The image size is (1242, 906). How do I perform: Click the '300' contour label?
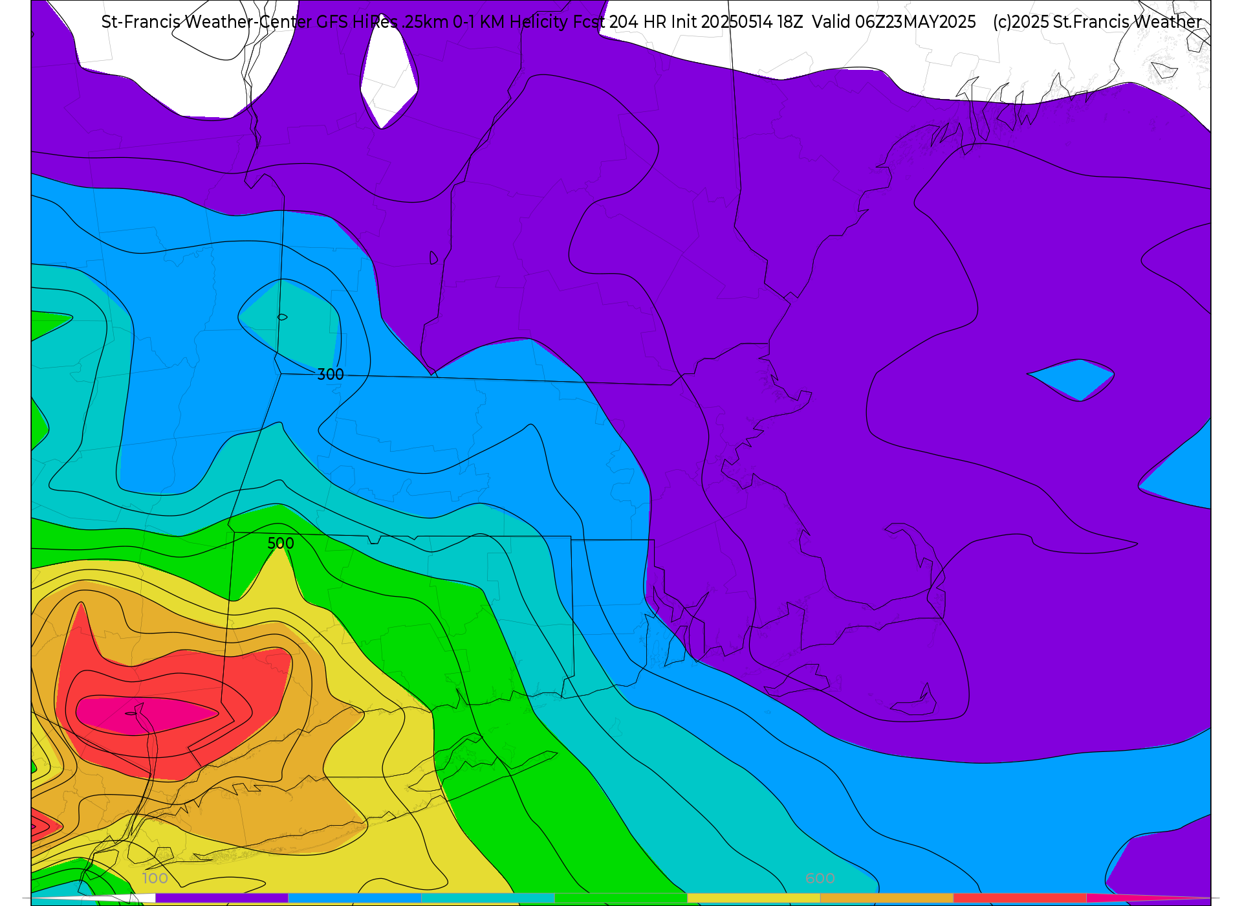[x=330, y=375]
